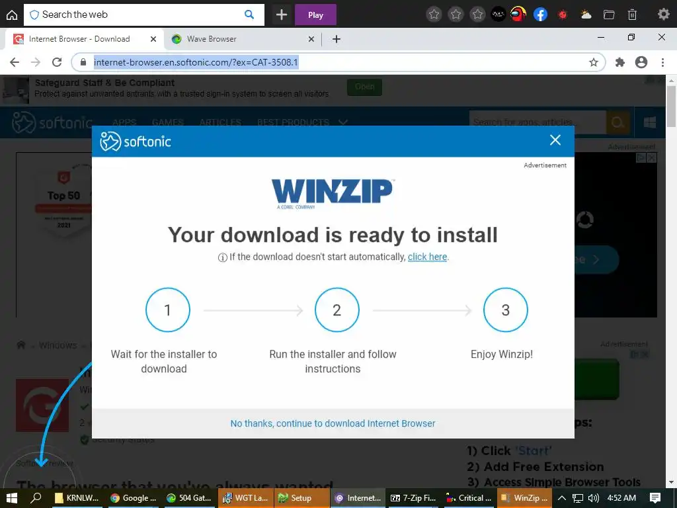Image resolution: width=677 pixels, height=508 pixels.
Task: Switch to the 504 Gat... taskbar item
Action: point(190,498)
